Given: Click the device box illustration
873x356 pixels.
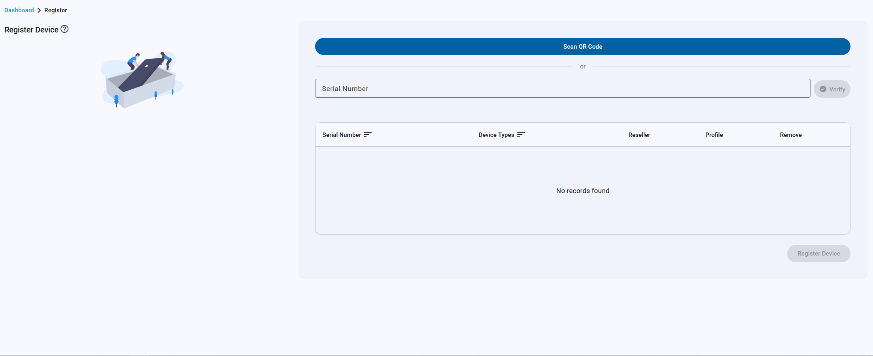Looking at the screenshot, I should click(x=142, y=80).
